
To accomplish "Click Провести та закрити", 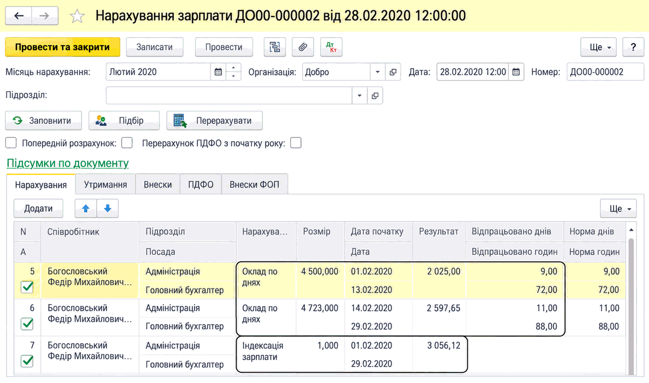I will 63,47.
